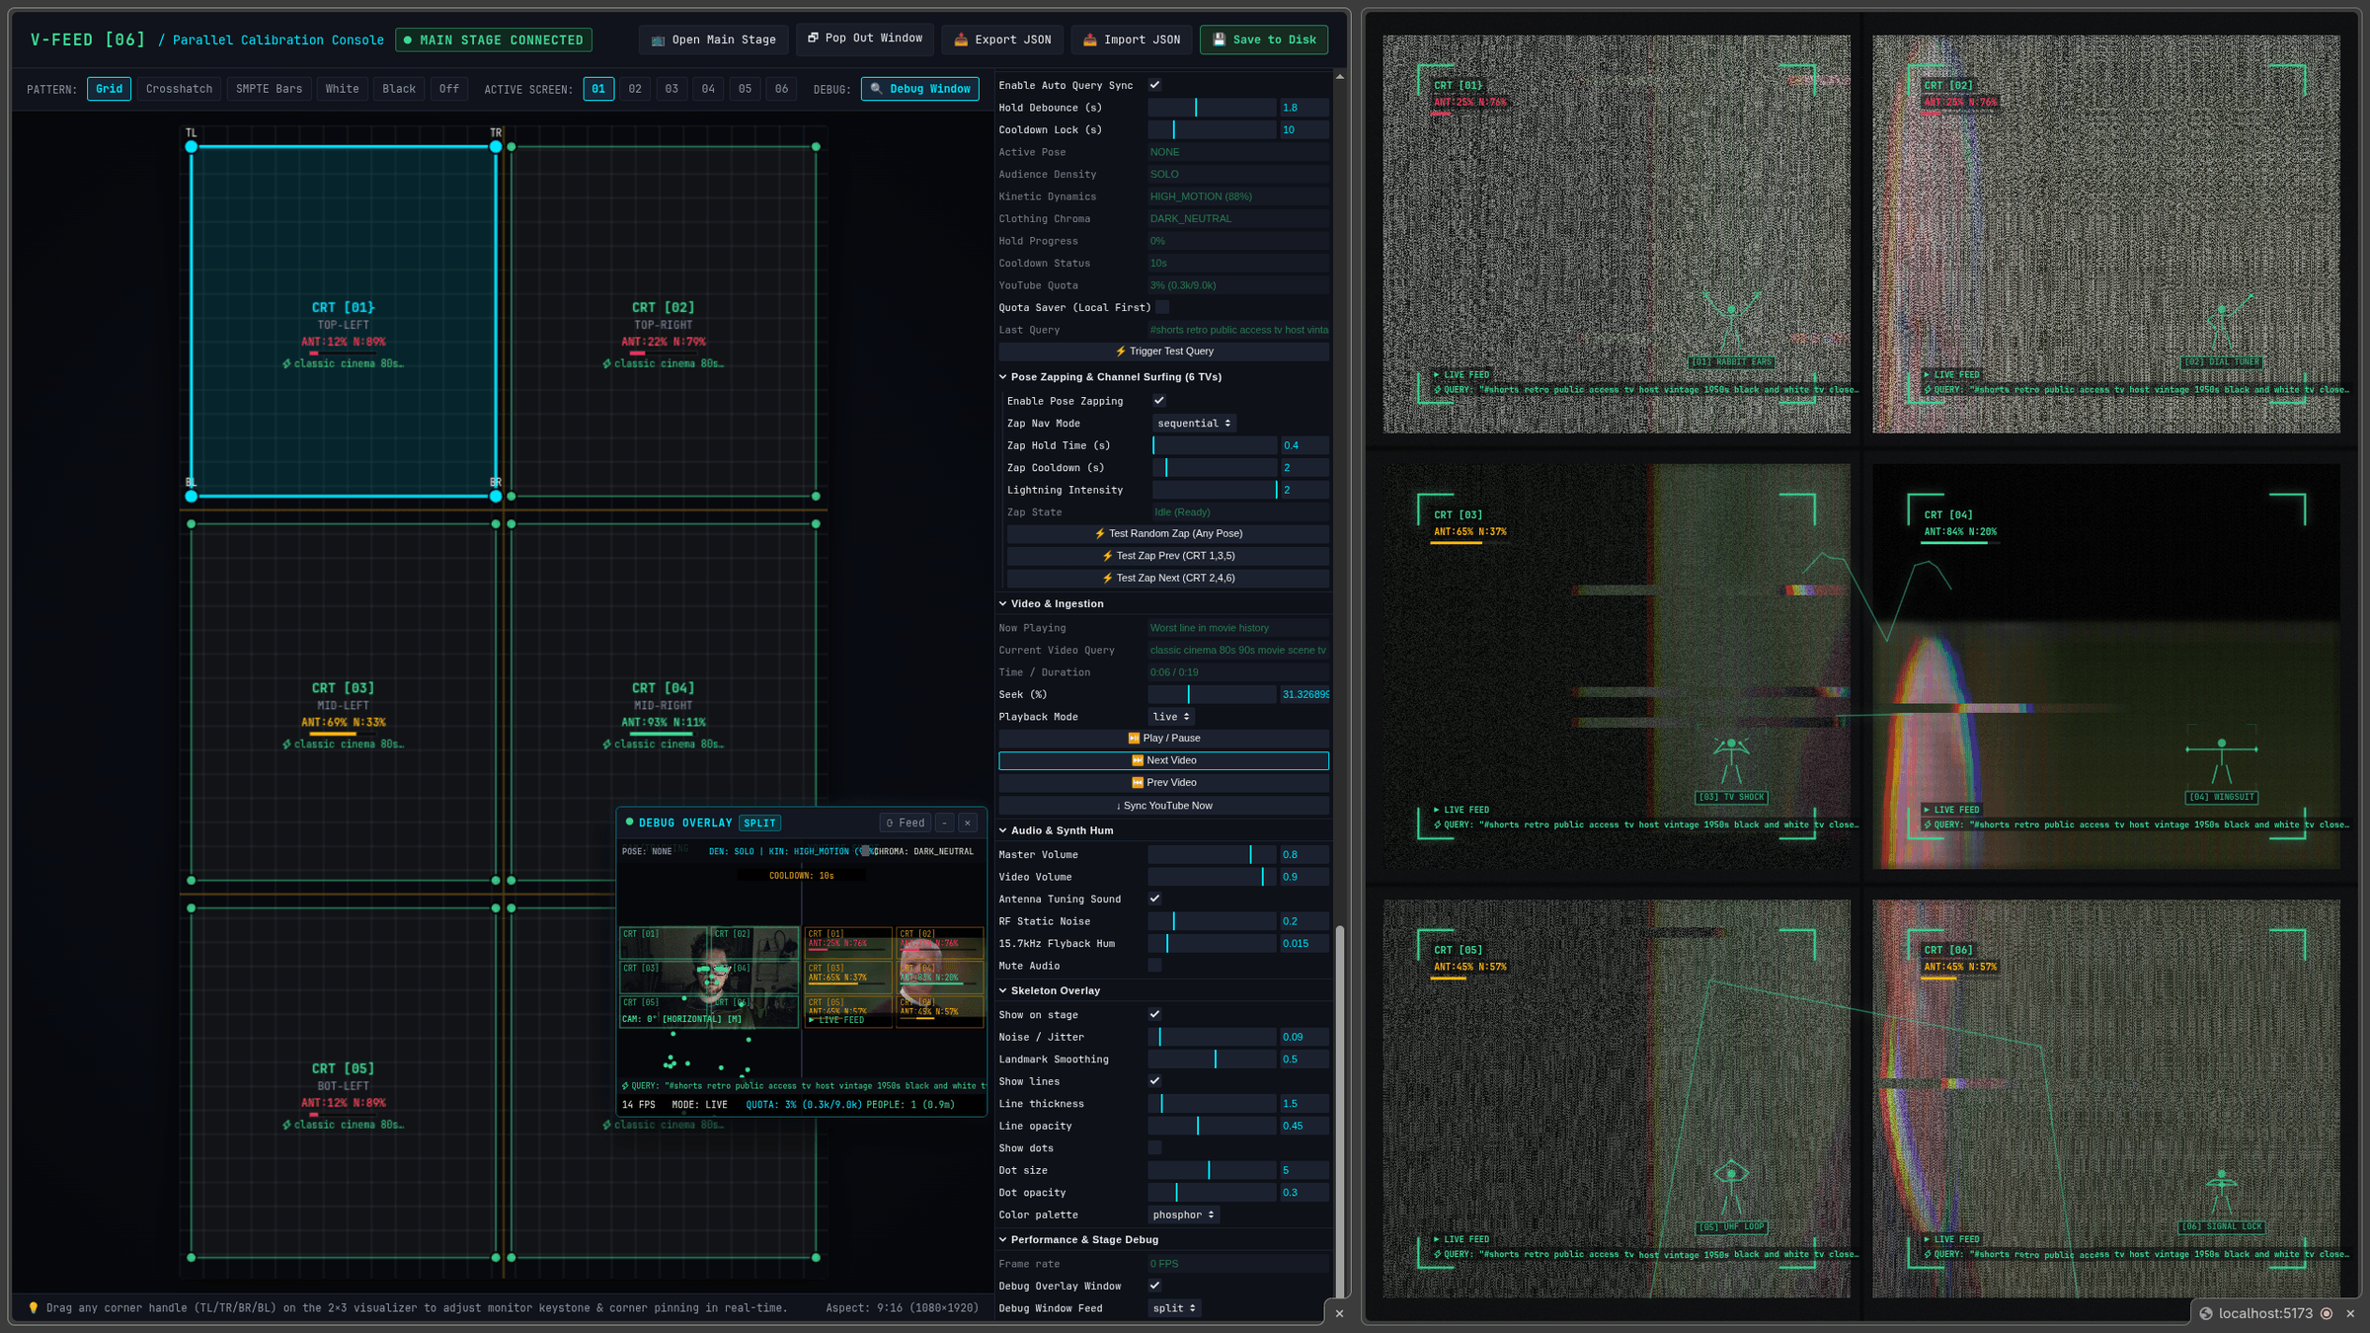Open Color palette phosphor dropdown

[x=1184, y=1215]
